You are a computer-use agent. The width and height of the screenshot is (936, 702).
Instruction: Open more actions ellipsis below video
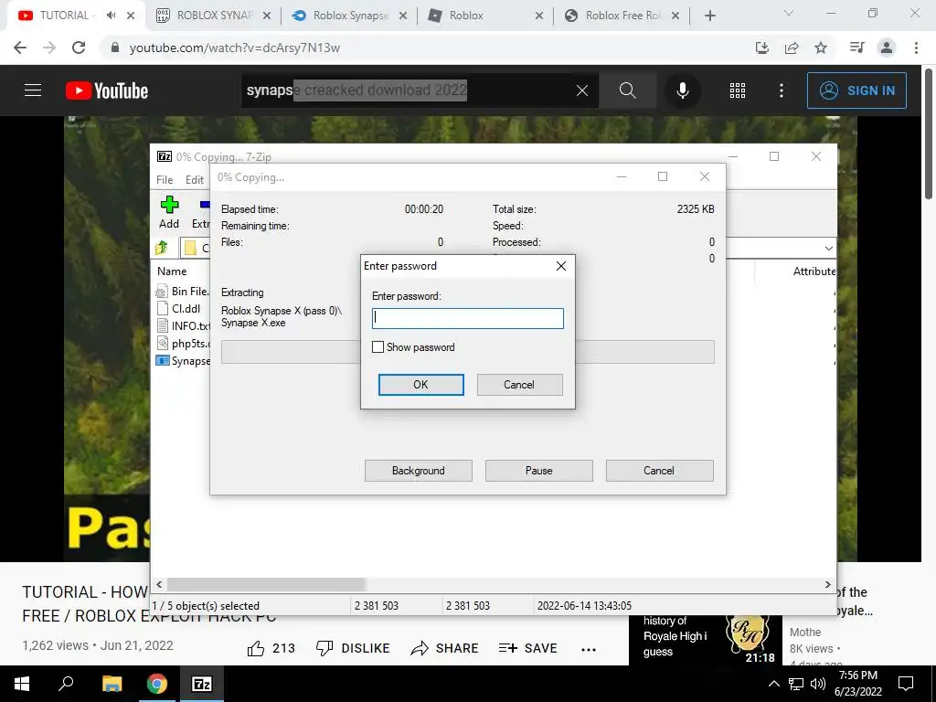[589, 650]
